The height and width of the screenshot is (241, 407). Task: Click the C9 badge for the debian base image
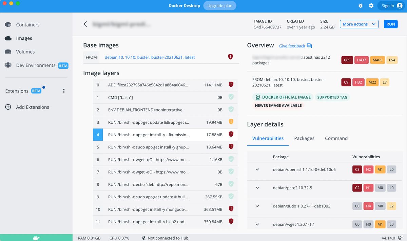[346, 82]
